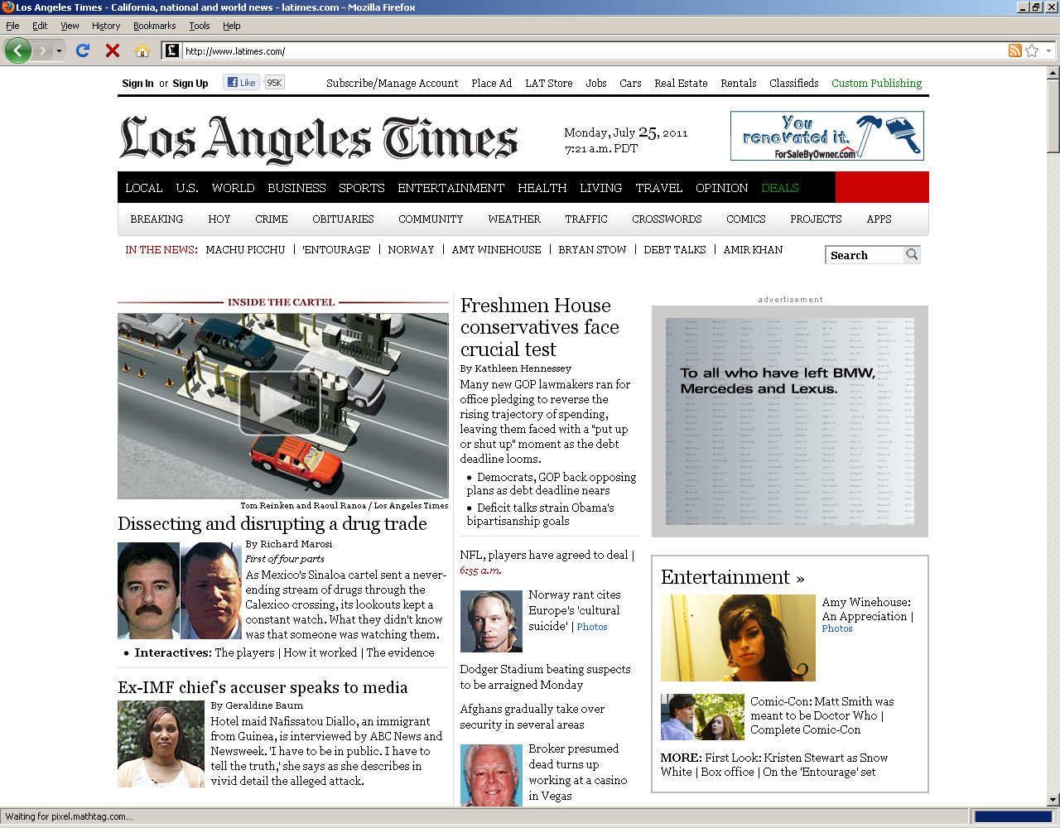This screenshot has height=828, width=1060.
Task: Open the Tools menu
Action: pos(199,26)
